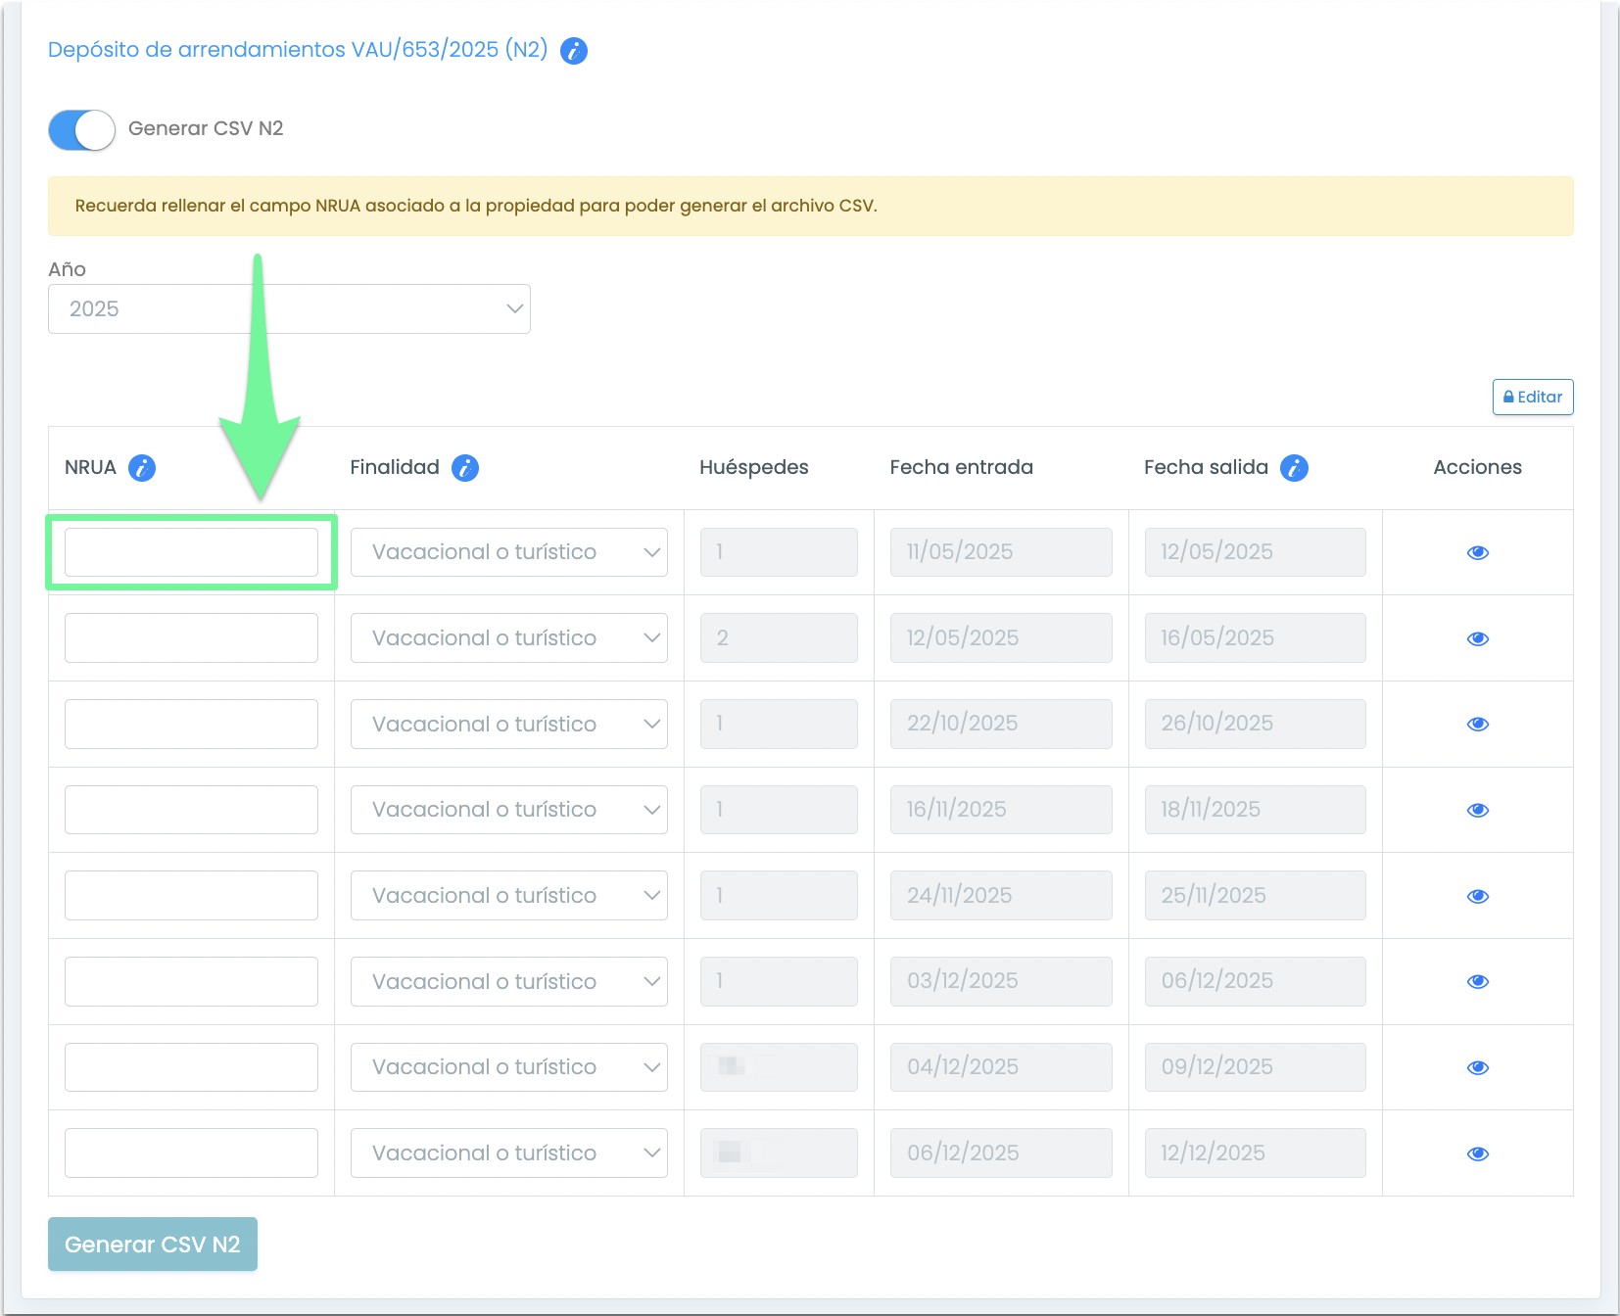Click info icon next to Depósito de arrendamientos title

tap(574, 51)
